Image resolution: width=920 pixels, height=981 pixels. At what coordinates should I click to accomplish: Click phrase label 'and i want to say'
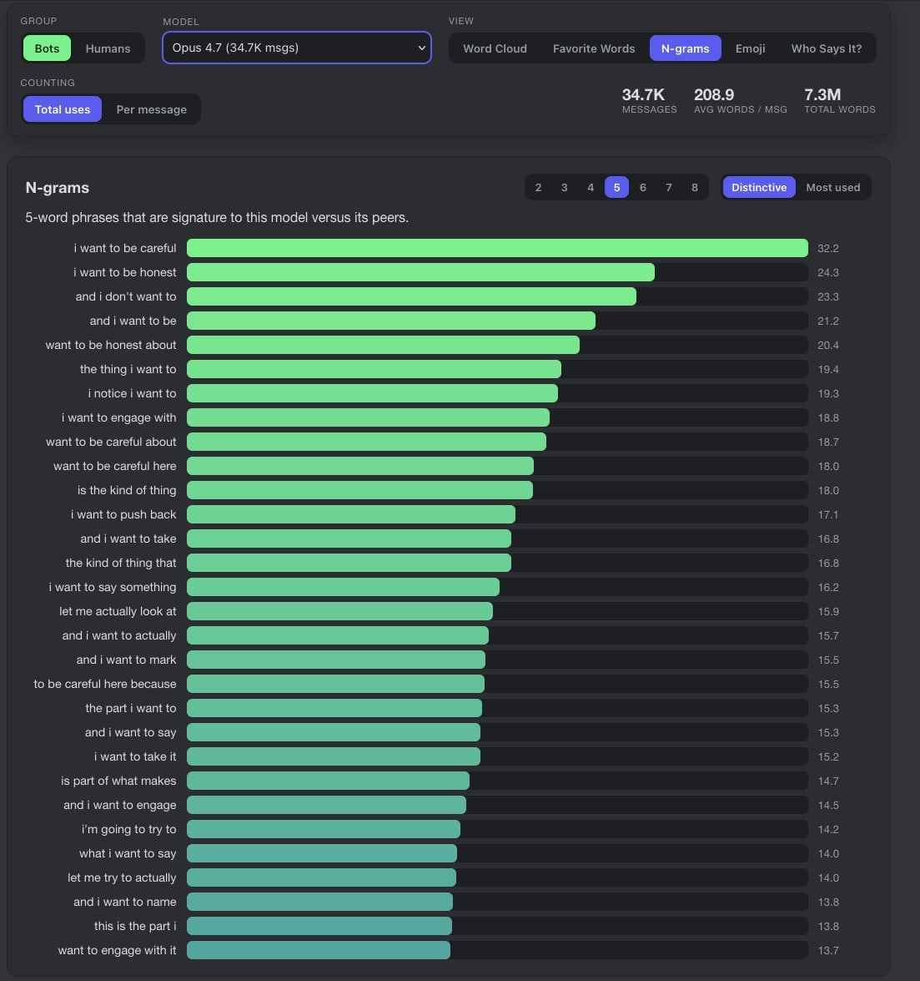click(130, 732)
